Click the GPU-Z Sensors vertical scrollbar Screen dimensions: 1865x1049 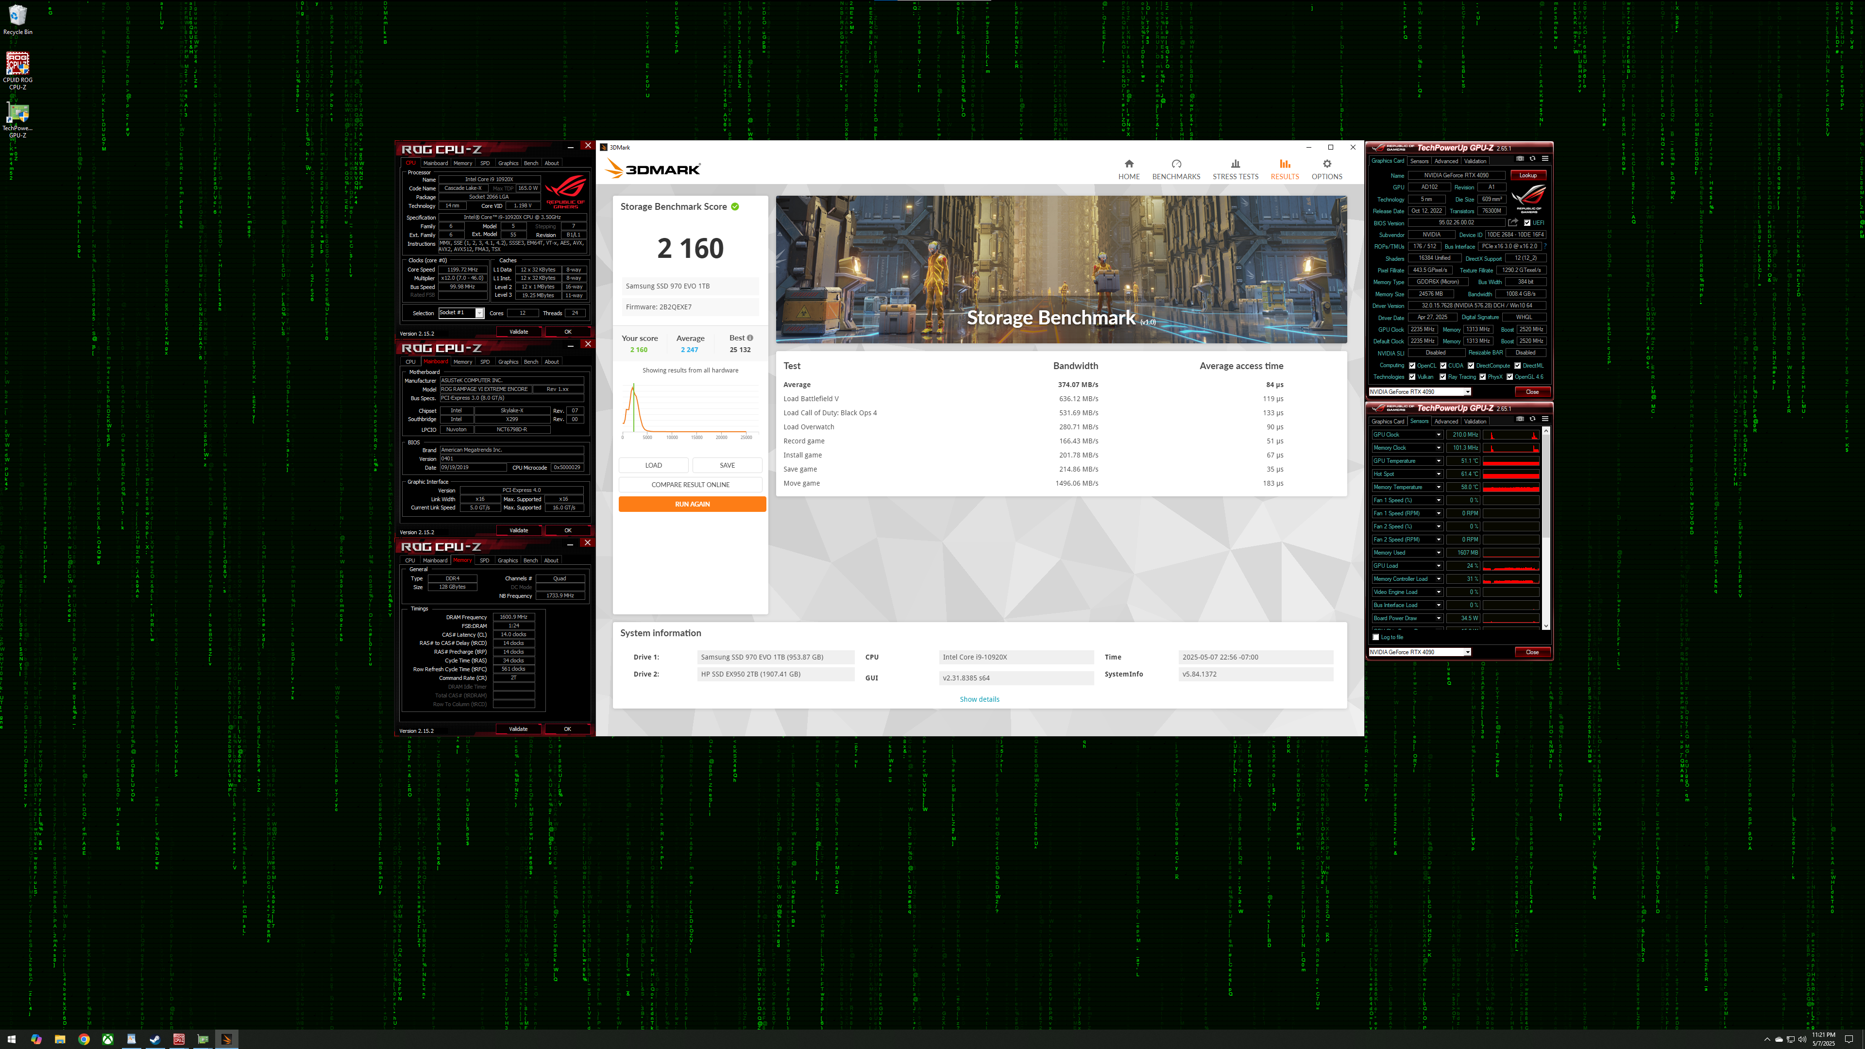1546,528
